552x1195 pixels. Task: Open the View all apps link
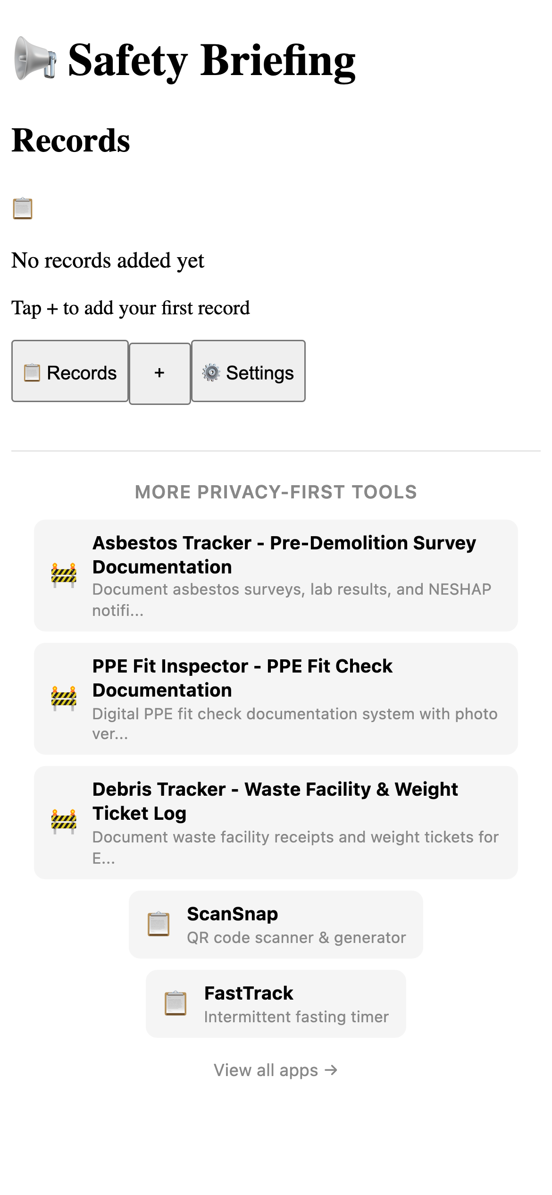276,1069
